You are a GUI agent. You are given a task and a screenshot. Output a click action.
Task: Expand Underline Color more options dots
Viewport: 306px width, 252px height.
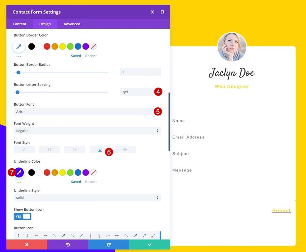click(x=19, y=182)
